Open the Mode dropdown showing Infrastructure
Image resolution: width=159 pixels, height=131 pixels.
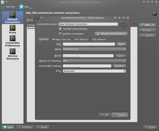click(94, 49)
